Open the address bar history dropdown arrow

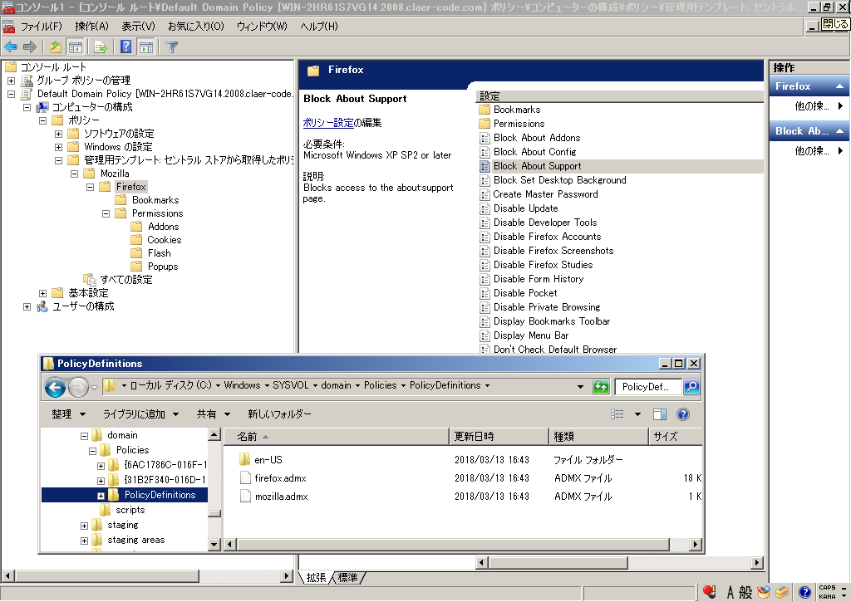[x=580, y=387]
